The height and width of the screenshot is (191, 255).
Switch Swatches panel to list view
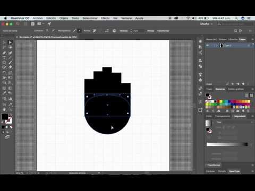pyautogui.click(x=246, y=95)
